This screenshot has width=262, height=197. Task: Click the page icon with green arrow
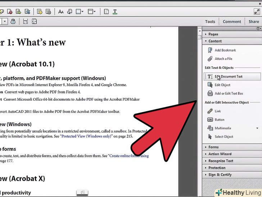[x=18, y=12]
